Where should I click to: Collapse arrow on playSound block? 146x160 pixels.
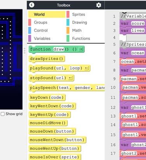86,68
